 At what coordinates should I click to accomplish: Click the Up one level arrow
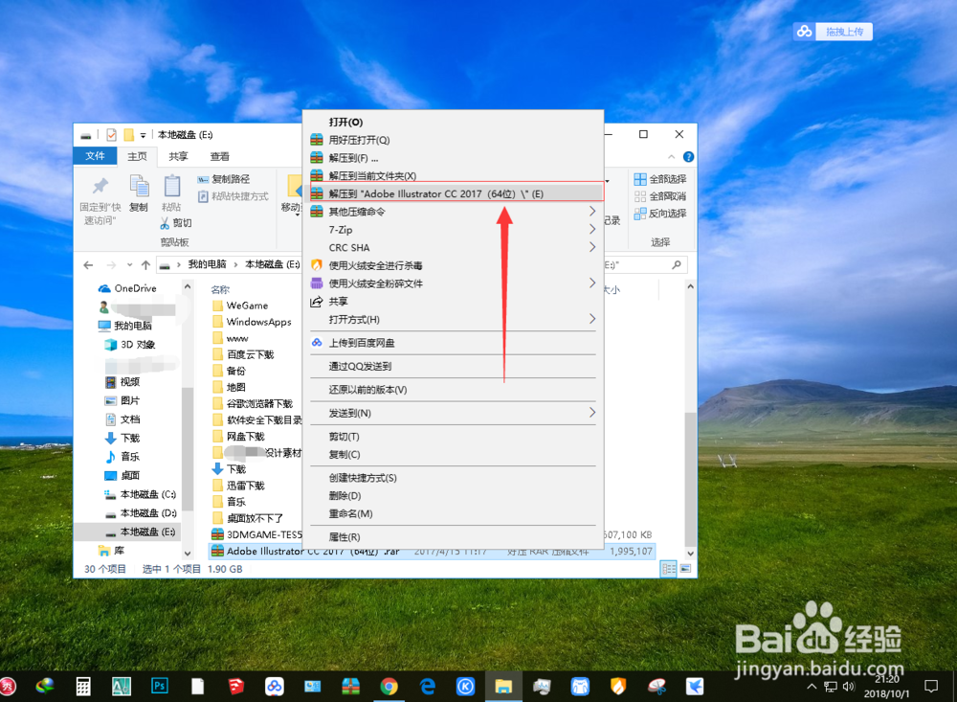[x=145, y=264]
